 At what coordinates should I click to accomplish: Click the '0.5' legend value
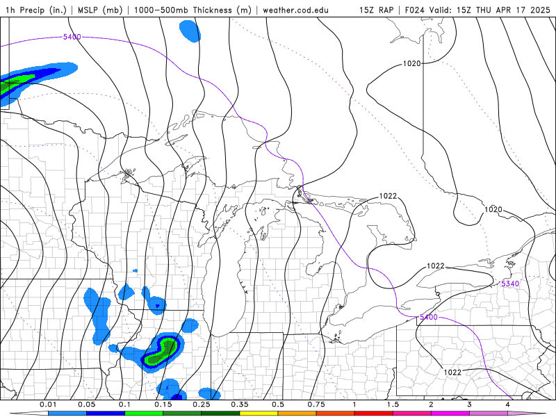tap(278, 404)
